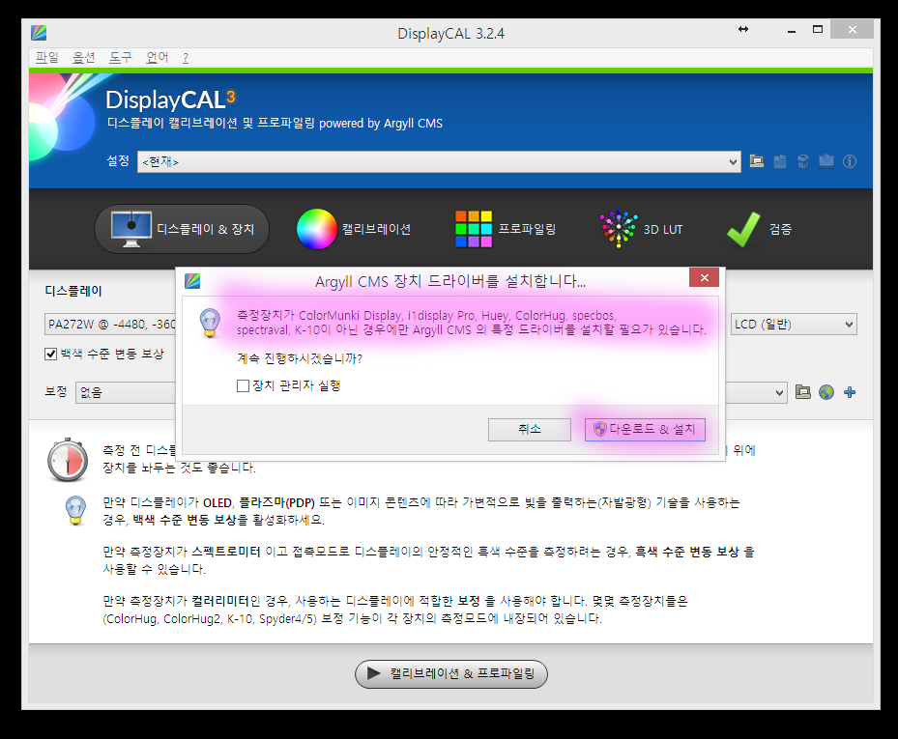Maximize the DisplayCAL window
The width and height of the screenshot is (898, 739).
point(817,30)
